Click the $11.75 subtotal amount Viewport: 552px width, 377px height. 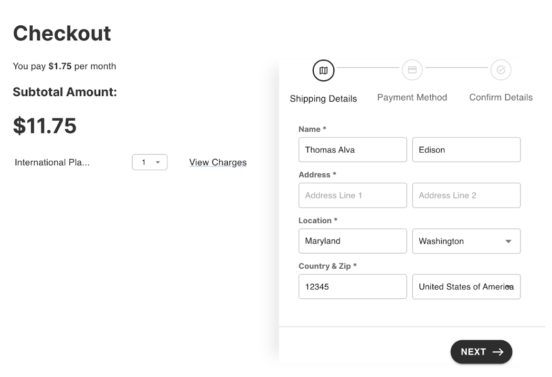coord(45,126)
